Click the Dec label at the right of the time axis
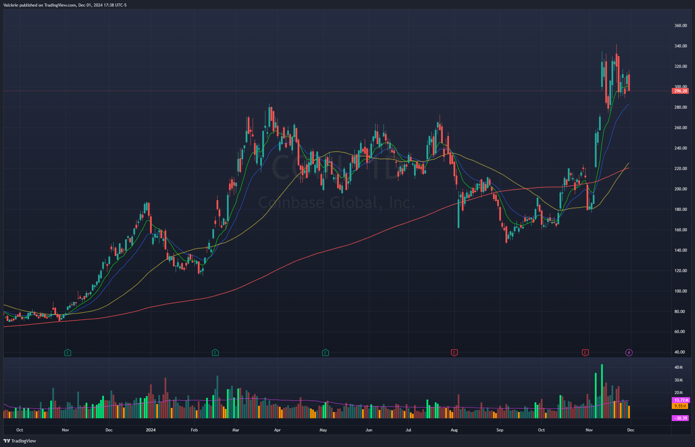Image resolution: width=695 pixels, height=447 pixels. coord(631,430)
